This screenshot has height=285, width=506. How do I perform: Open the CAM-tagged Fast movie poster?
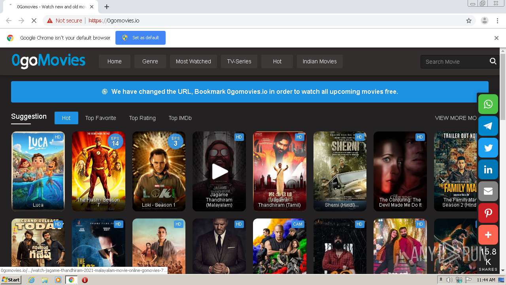279,246
